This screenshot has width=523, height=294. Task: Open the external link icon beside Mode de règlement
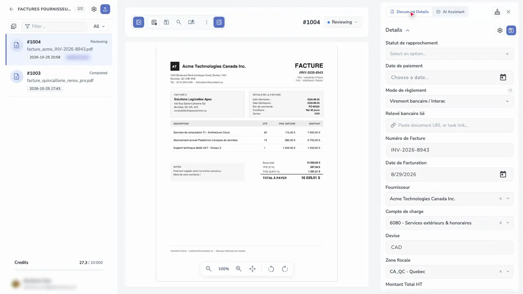510,90
